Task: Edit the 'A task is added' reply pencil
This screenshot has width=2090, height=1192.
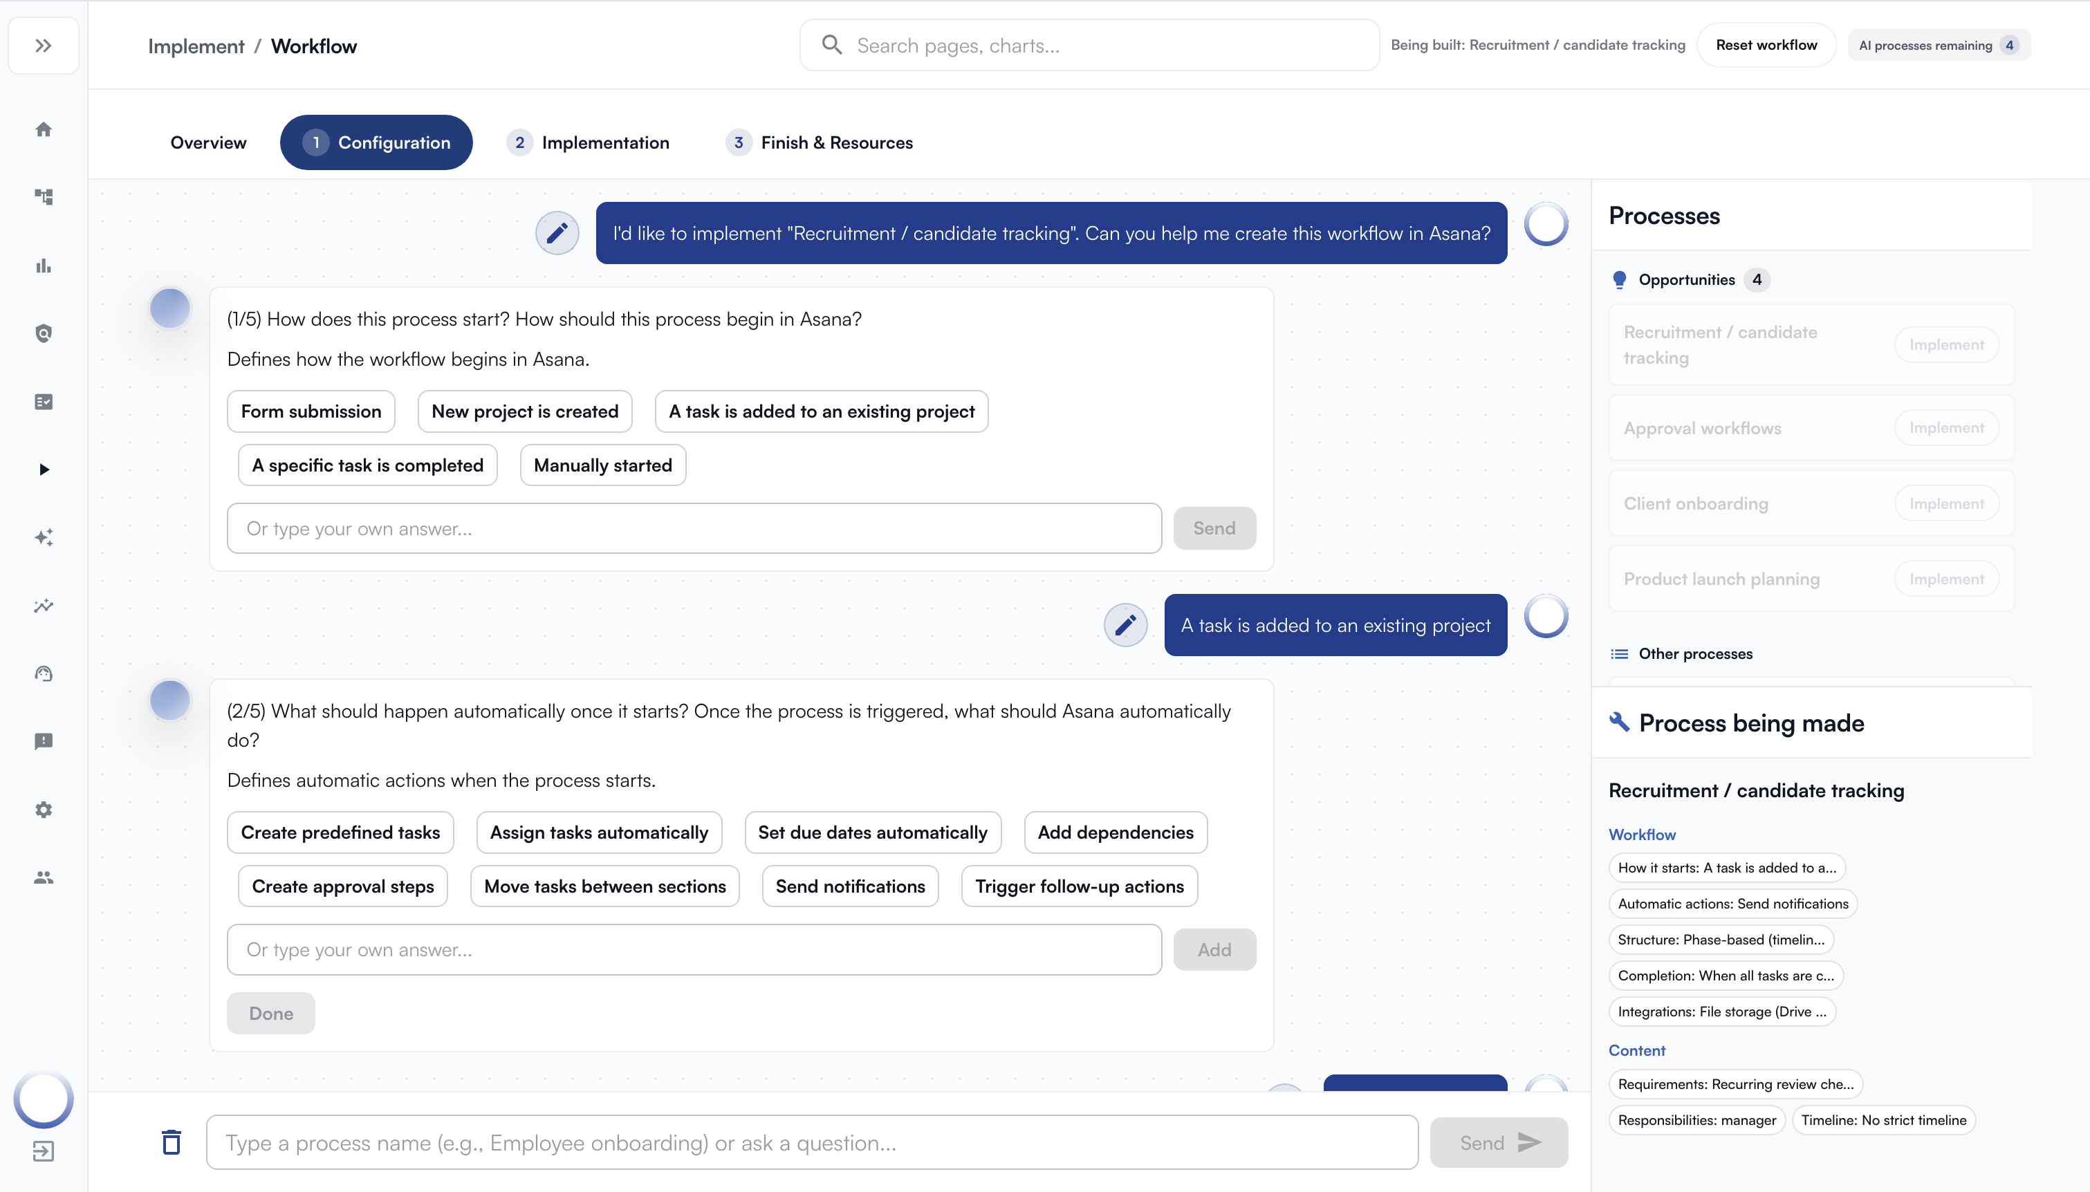Action: (1125, 626)
